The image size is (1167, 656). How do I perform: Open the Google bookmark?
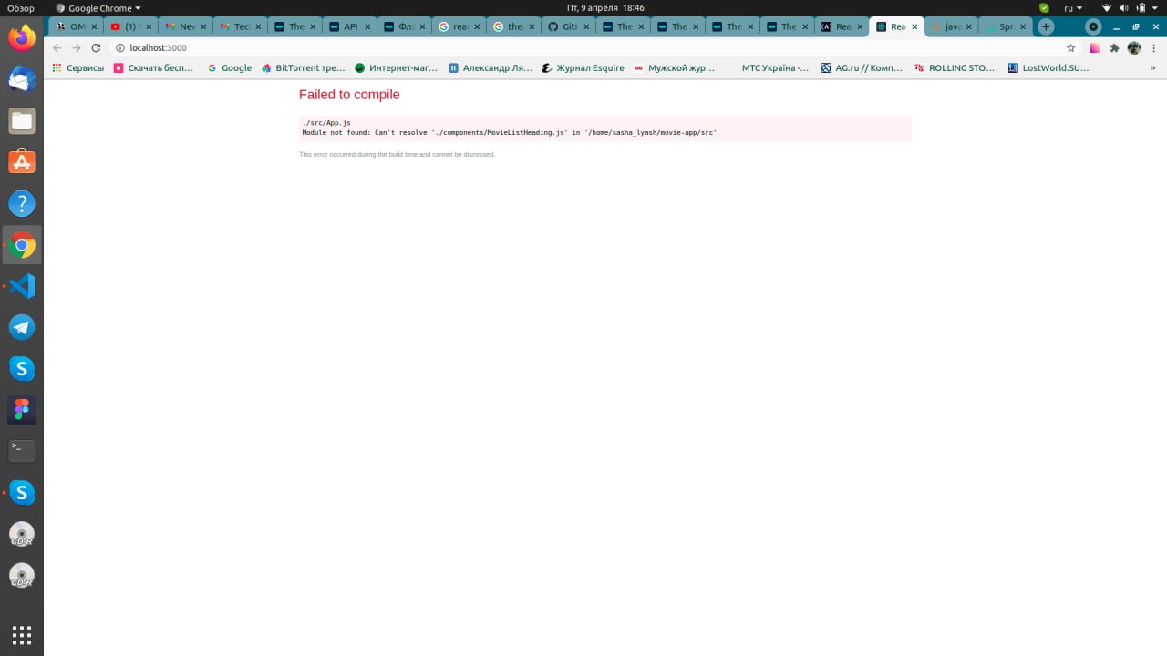pyautogui.click(x=230, y=67)
